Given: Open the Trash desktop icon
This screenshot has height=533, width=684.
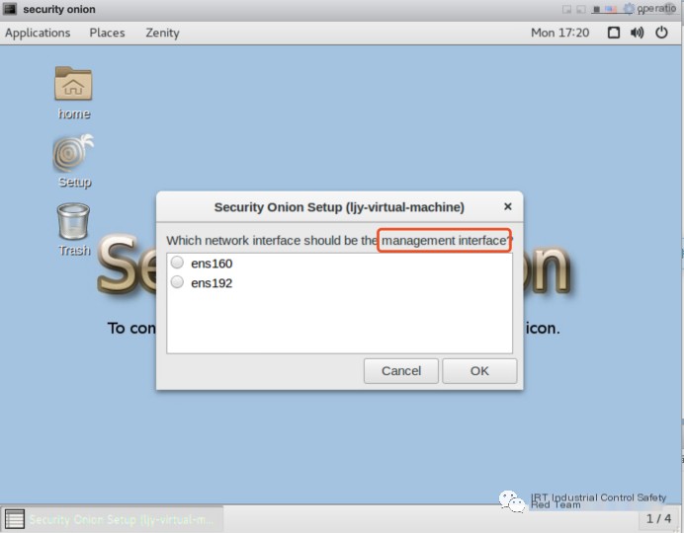Looking at the screenshot, I should (73, 229).
